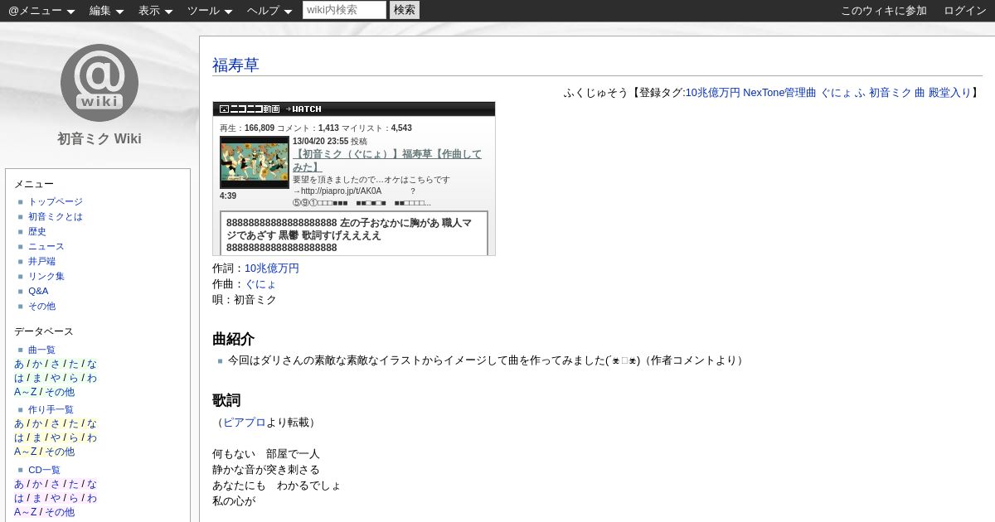The image size is (995, 522).
Task: Open the ヘルプ dropdown menu
Action: click(x=269, y=11)
